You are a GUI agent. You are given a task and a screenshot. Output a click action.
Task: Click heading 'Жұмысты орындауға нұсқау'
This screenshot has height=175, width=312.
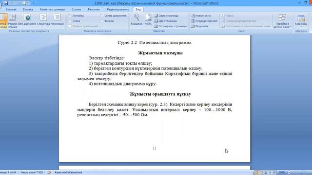point(160,94)
